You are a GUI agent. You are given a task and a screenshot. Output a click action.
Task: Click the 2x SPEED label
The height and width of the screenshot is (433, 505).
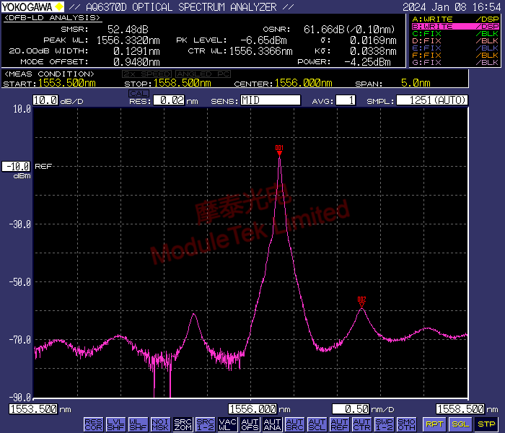[146, 74]
